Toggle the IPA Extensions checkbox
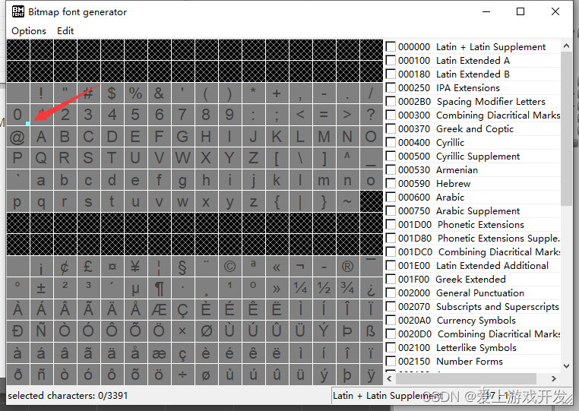 coord(391,87)
